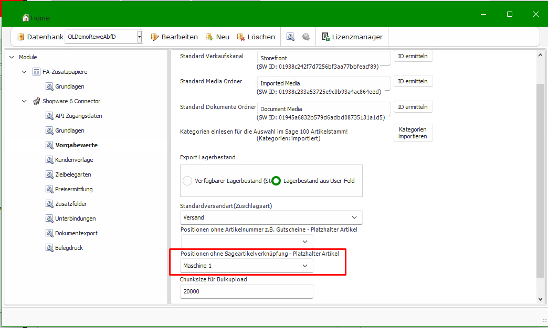Image resolution: width=548 pixels, height=328 pixels.
Task: Click the Home house icon
Action: click(x=26, y=18)
